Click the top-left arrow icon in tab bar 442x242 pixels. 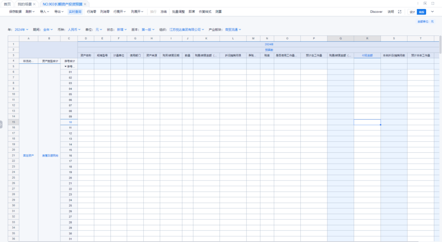point(425,4)
